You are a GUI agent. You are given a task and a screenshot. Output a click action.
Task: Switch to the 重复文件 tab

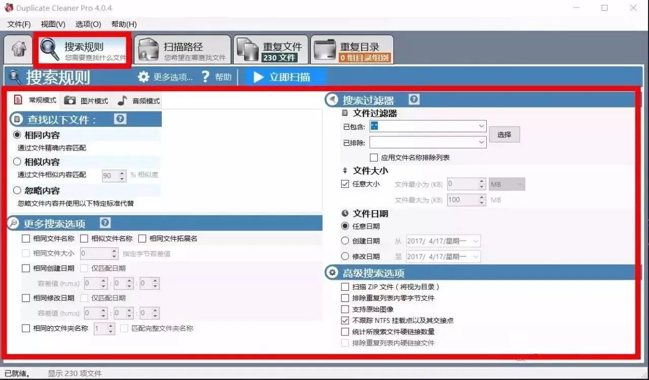[271, 49]
